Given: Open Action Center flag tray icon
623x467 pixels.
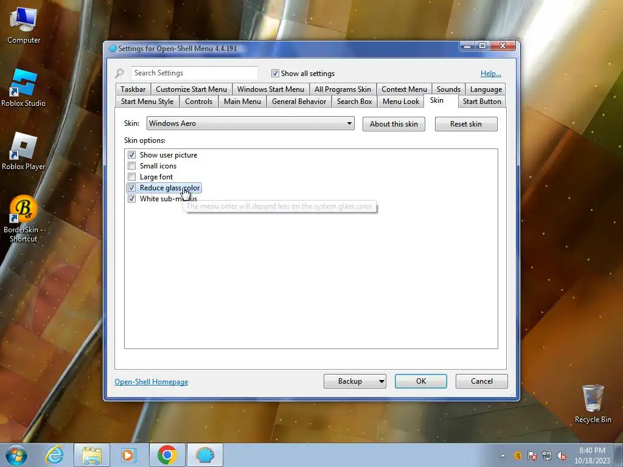Looking at the screenshot, I should (532, 455).
